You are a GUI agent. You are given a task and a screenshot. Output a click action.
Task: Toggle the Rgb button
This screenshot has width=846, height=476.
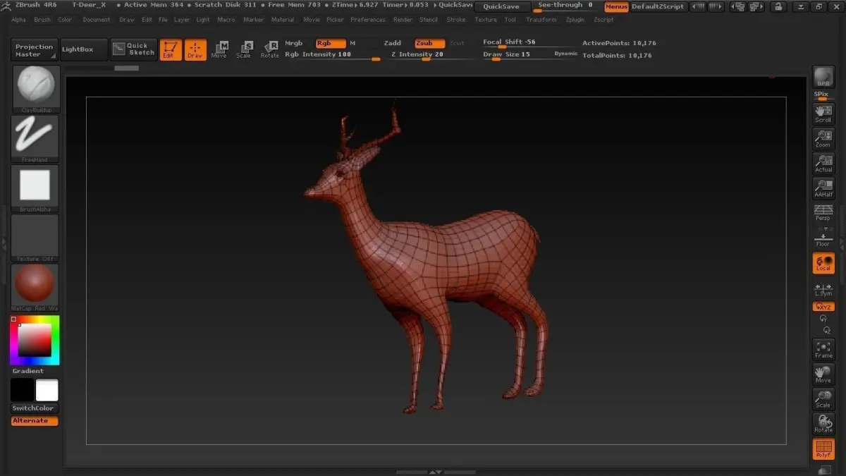click(331, 44)
